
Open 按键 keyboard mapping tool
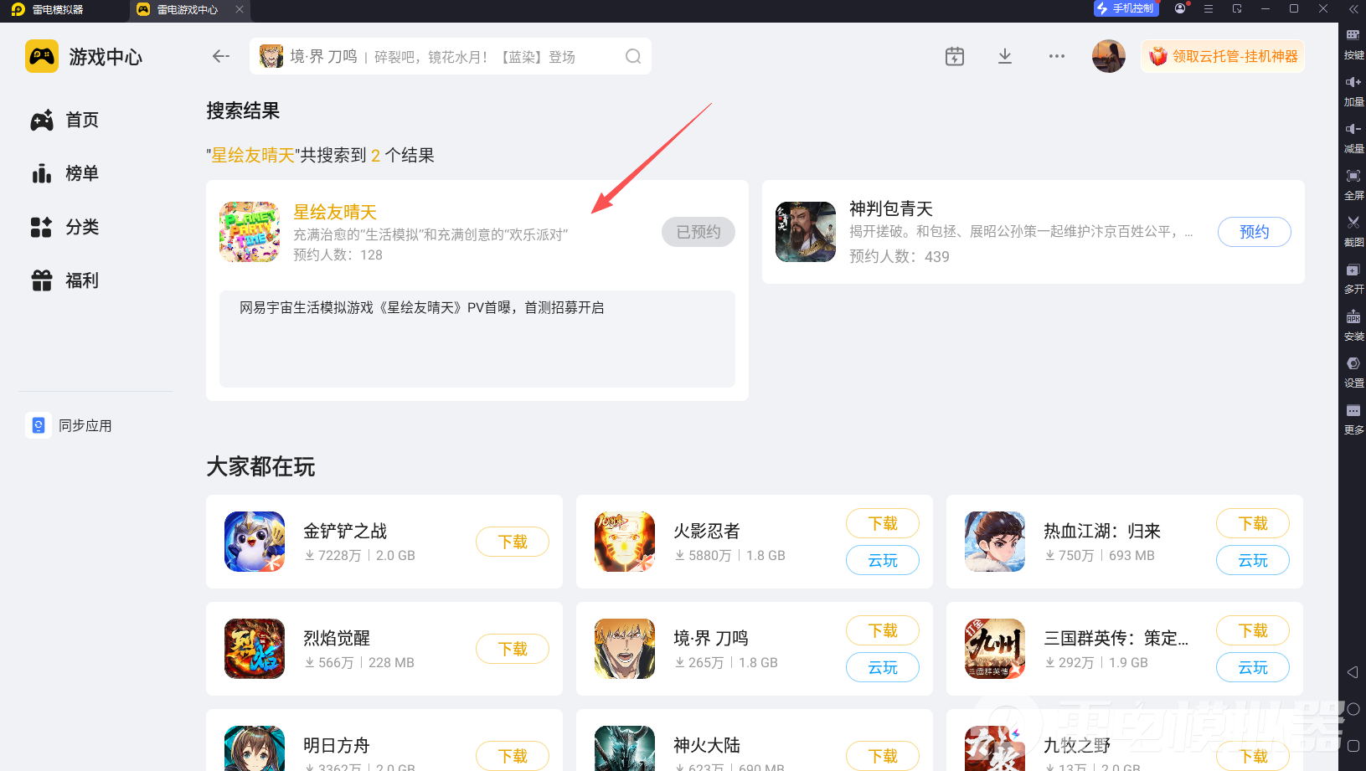click(1353, 44)
